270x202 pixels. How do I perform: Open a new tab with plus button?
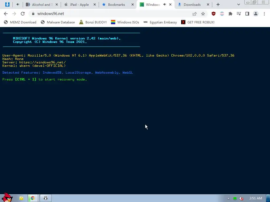point(218,5)
